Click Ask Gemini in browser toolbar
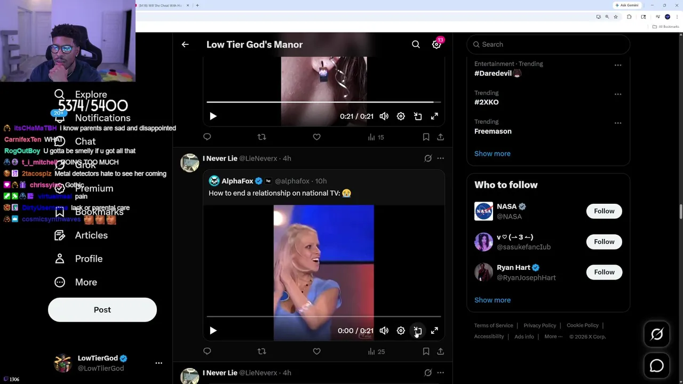Screen dimensions: 683x384 click(x=626, y=5)
